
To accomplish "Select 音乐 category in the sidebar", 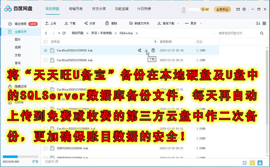I will (17, 63).
